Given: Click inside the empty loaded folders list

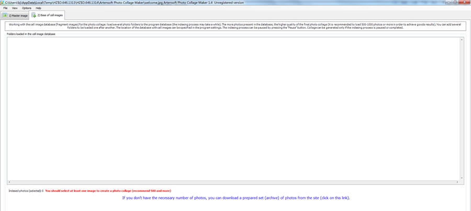Looking at the screenshot, I should (233, 109).
